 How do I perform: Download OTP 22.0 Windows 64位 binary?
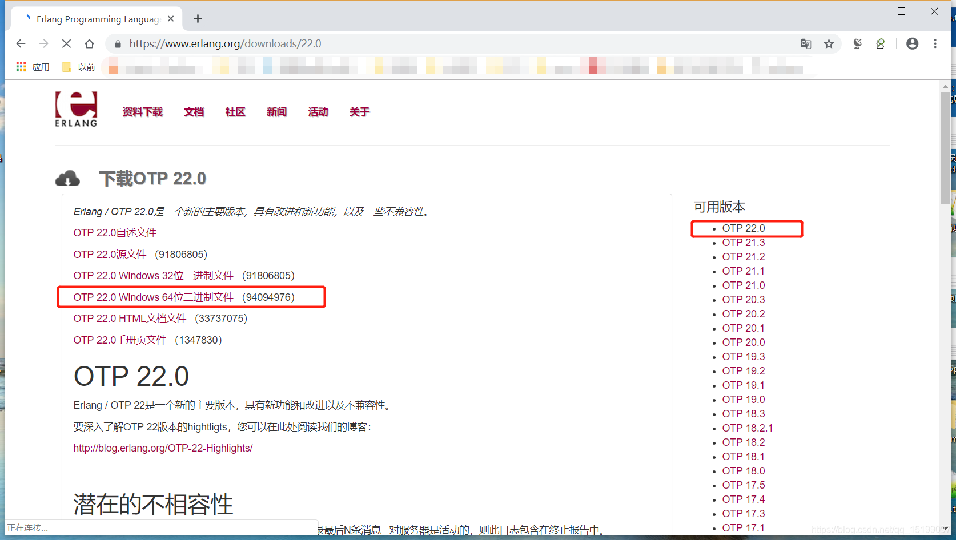[153, 297]
